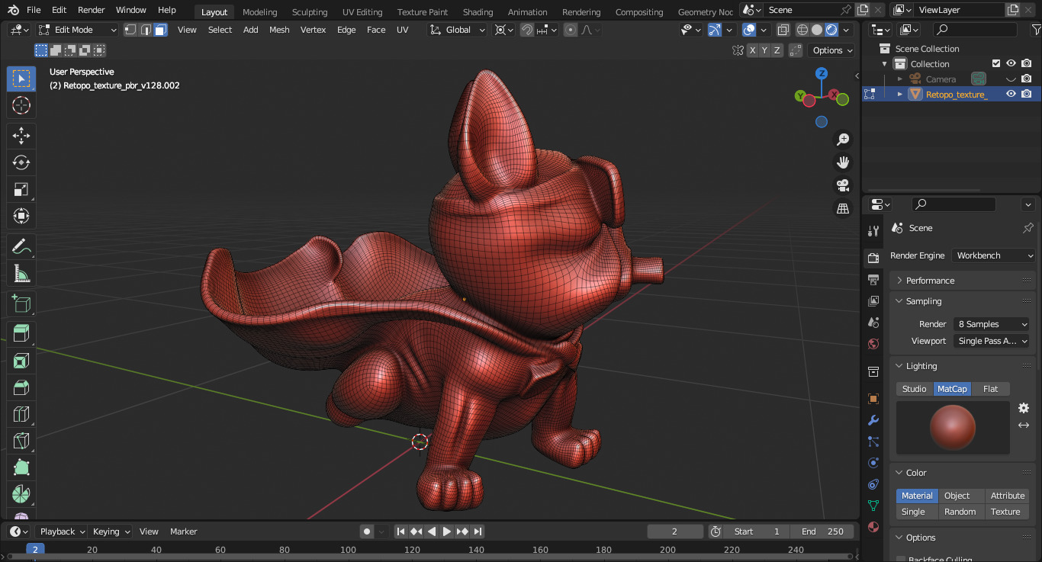
Task: Toggle X-ray display
Action: coord(783,30)
